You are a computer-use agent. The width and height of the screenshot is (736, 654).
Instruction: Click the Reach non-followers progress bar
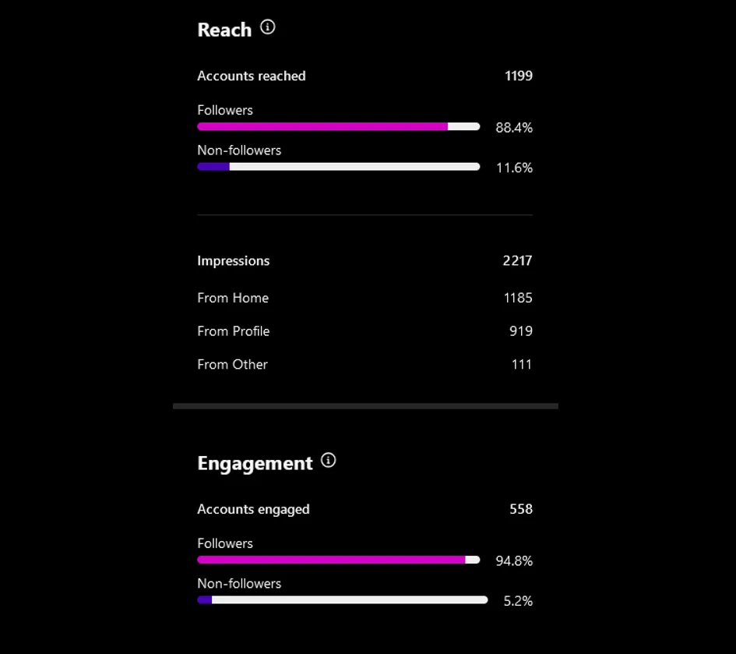pos(338,167)
